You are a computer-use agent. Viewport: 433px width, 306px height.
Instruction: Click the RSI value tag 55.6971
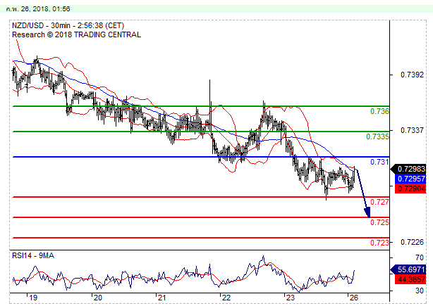408,269
